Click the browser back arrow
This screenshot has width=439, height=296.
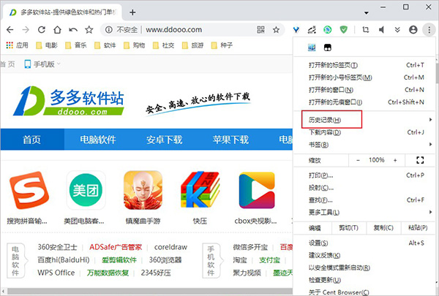(10, 30)
